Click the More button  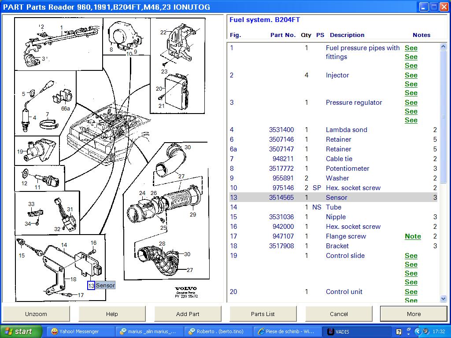coord(414,314)
